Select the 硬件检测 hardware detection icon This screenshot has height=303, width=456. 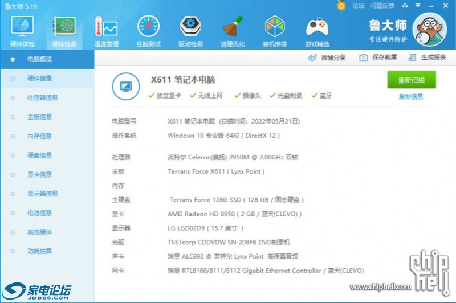point(64,27)
